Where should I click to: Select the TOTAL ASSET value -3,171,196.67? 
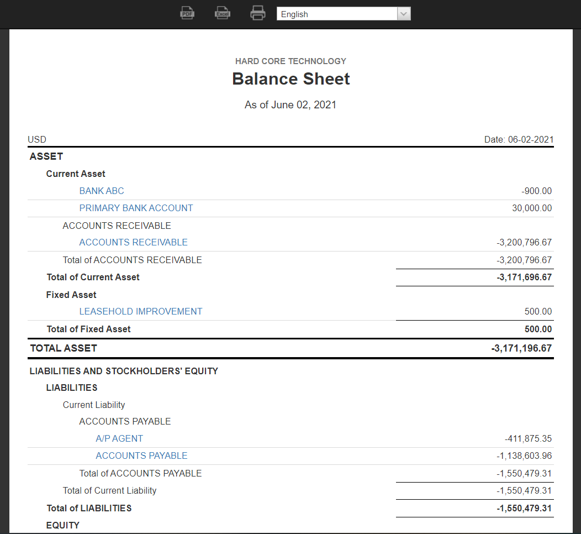pos(521,348)
